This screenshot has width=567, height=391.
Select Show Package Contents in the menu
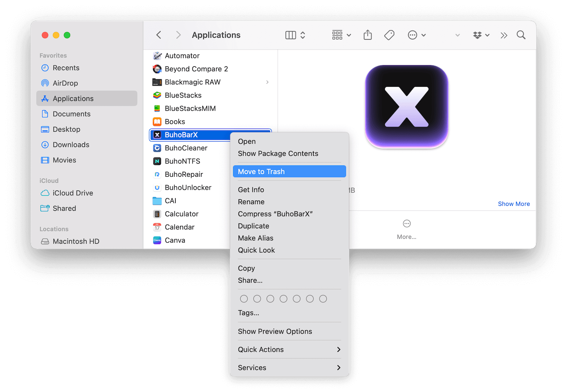coord(278,153)
